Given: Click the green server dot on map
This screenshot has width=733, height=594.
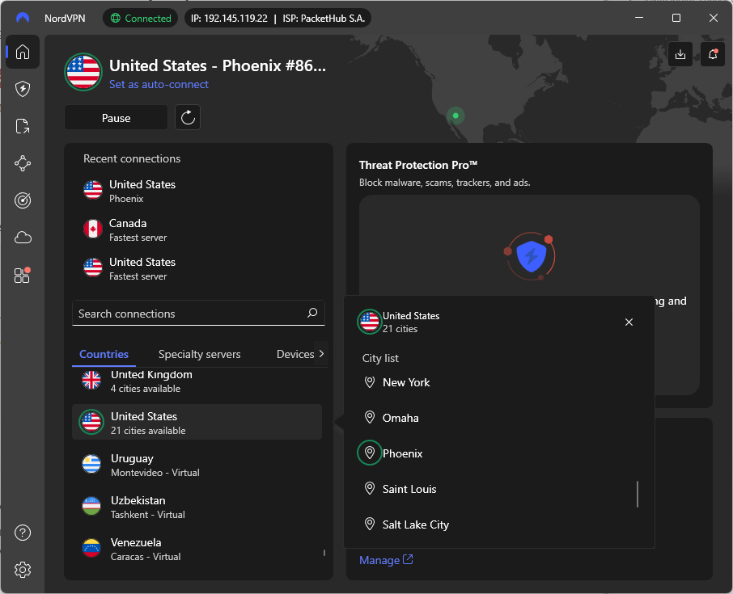Looking at the screenshot, I should [x=455, y=116].
